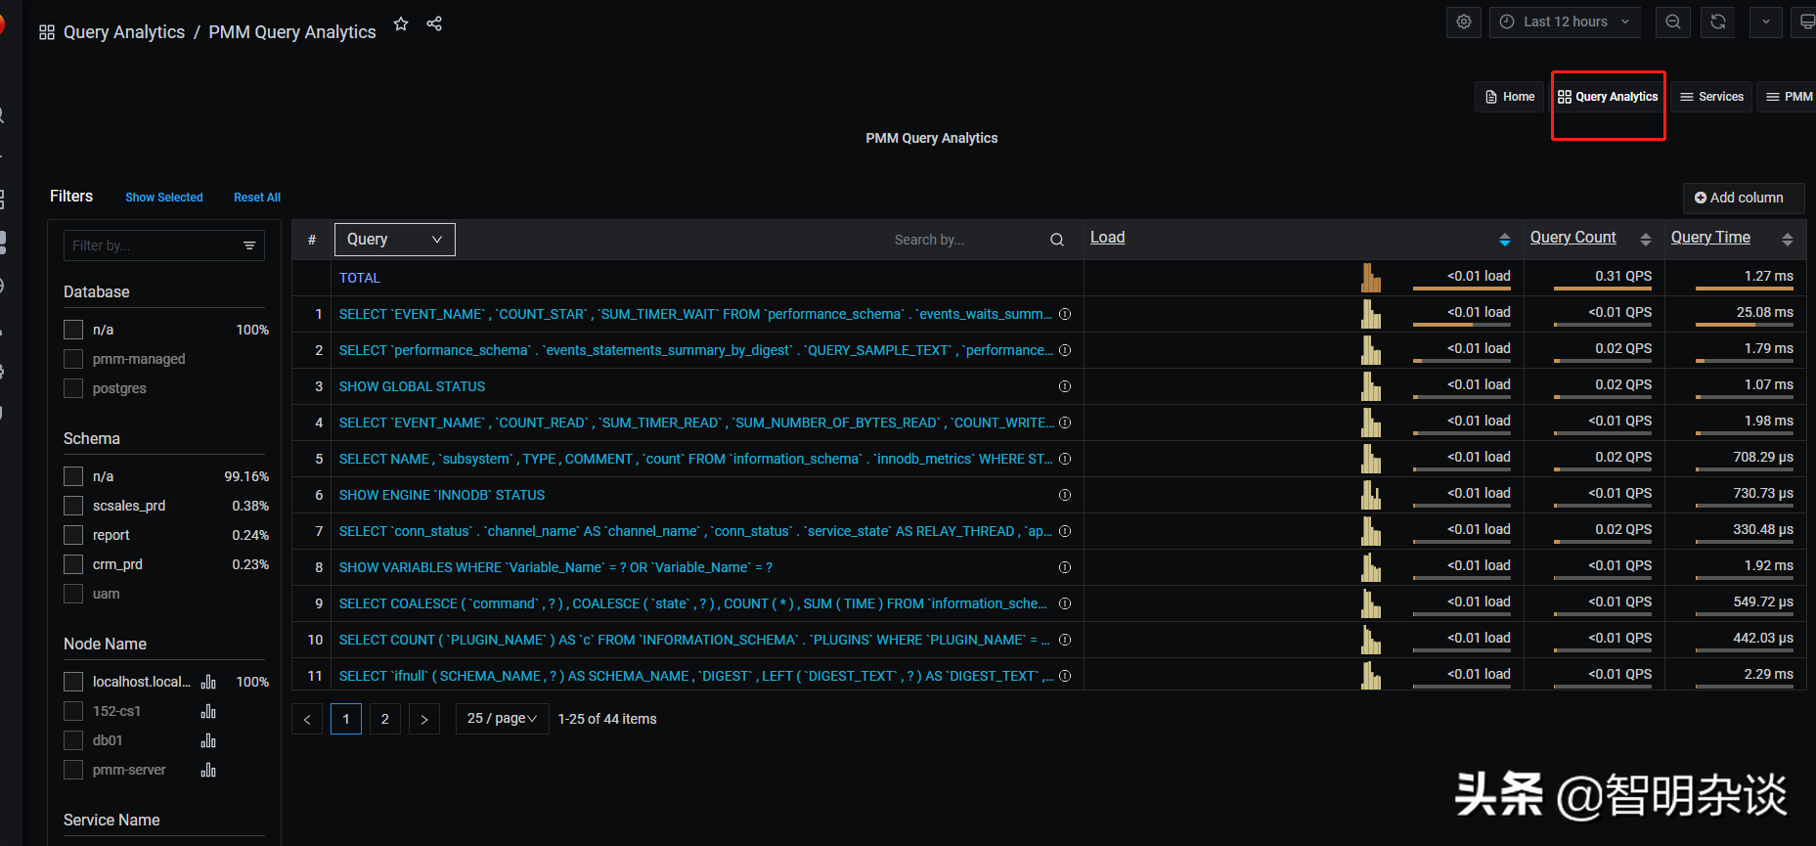The width and height of the screenshot is (1816, 846).
Task: Open the dashboards grid icon in breadcrumb
Action: click(47, 32)
